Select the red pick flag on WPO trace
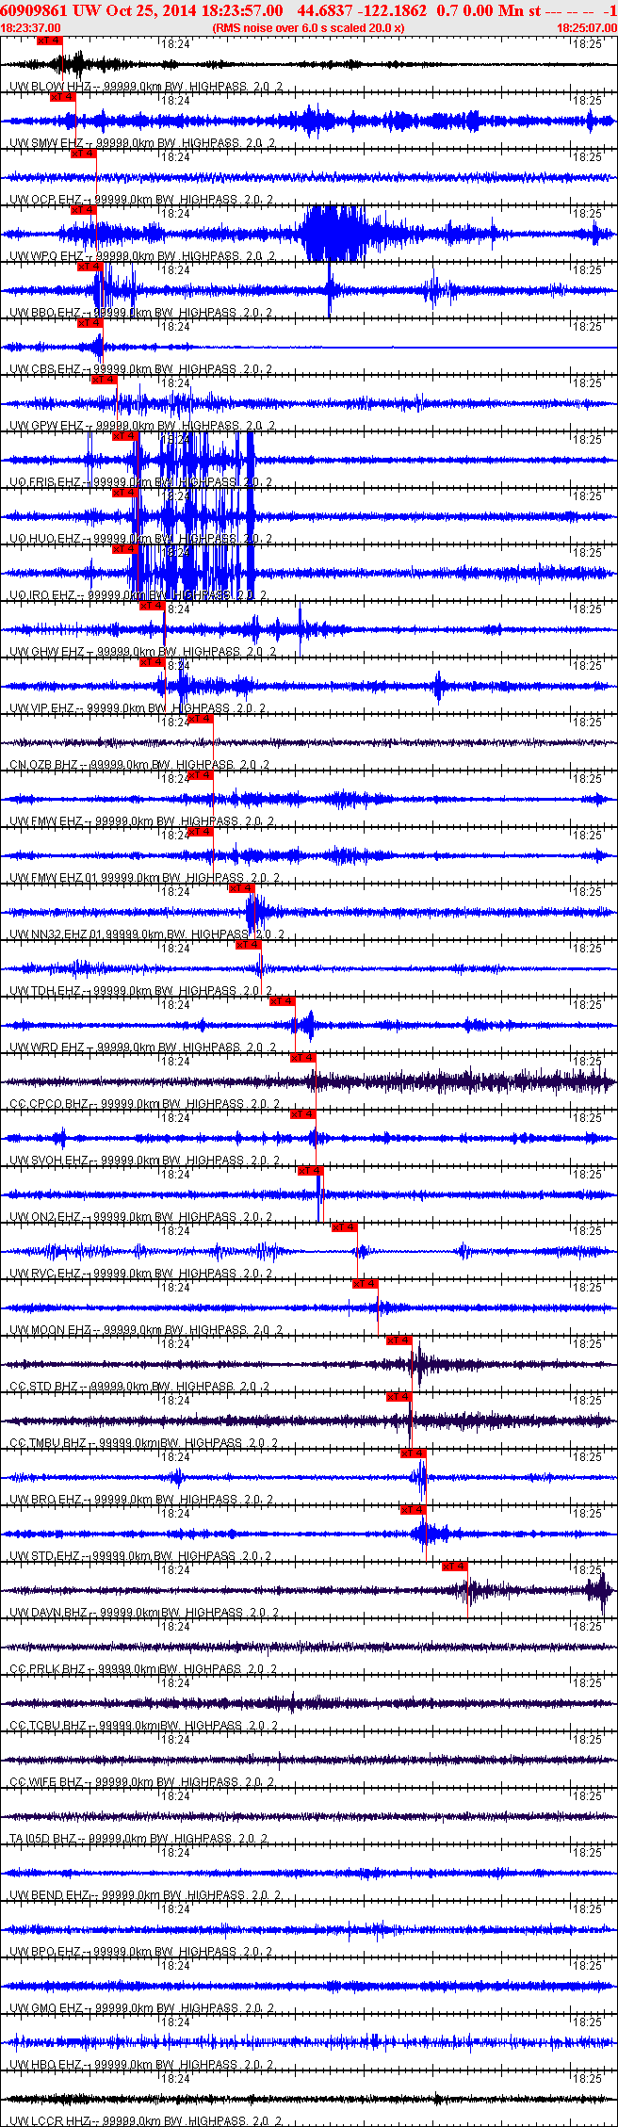Viewport: 618px width, 2127px height. [x=83, y=210]
